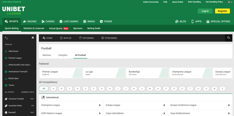Viewport: 234px width, 116px height.
Task: Open Live Casino section
Action: pyautogui.click(x=69, y=21)
